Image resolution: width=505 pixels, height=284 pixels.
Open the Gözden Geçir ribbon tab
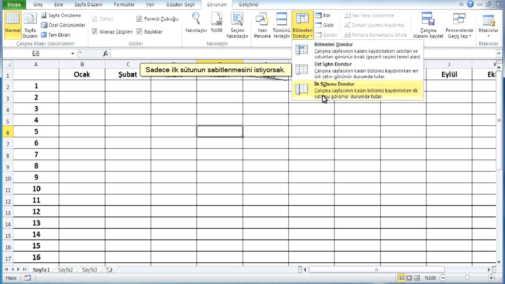coord(181,5)
